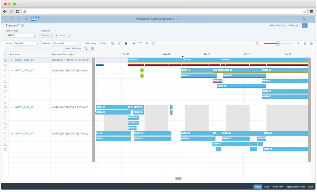Click the Gantt horizontal scrollbar thumb

178,179
